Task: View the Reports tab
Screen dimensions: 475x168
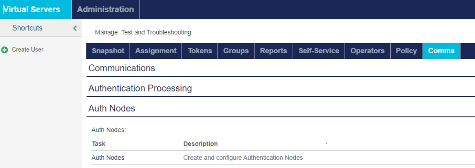Action: pos(273,51)
